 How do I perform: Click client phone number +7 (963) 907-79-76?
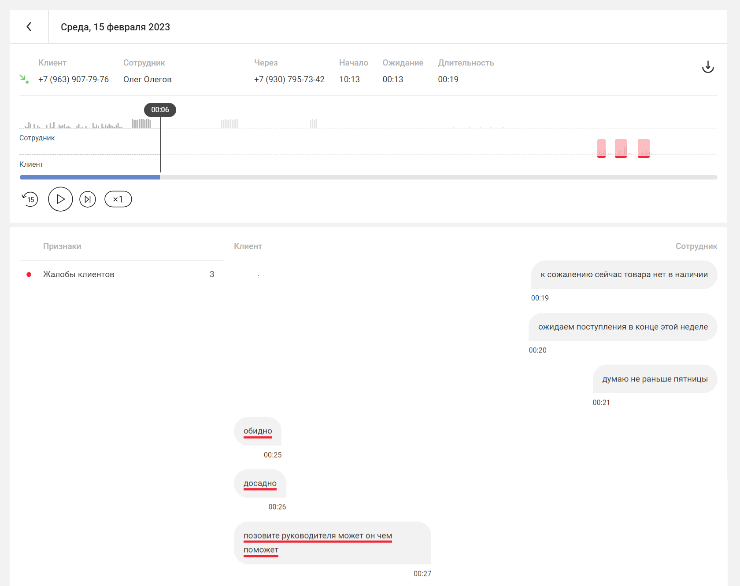click(74, 80)
